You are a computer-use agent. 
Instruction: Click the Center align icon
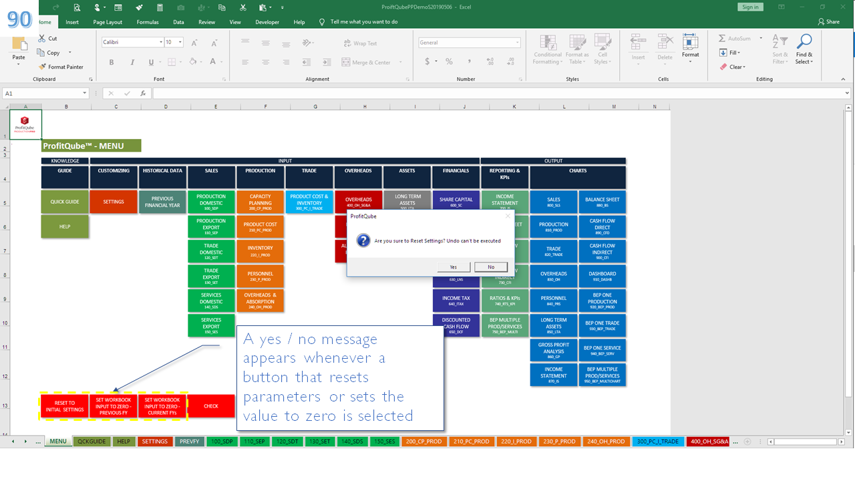(266, 62)
